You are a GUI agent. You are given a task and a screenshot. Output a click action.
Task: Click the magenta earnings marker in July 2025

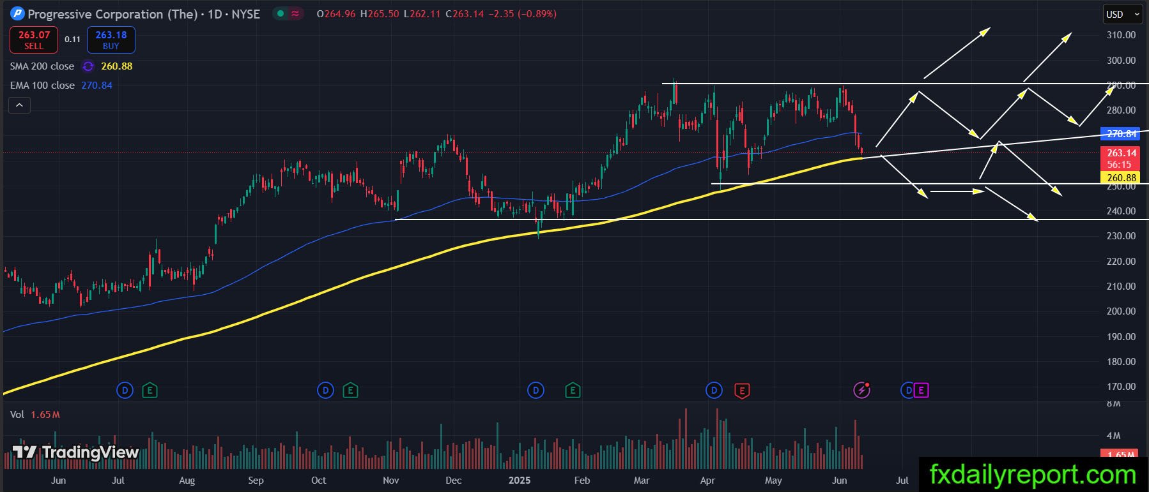tap(921, 390)
